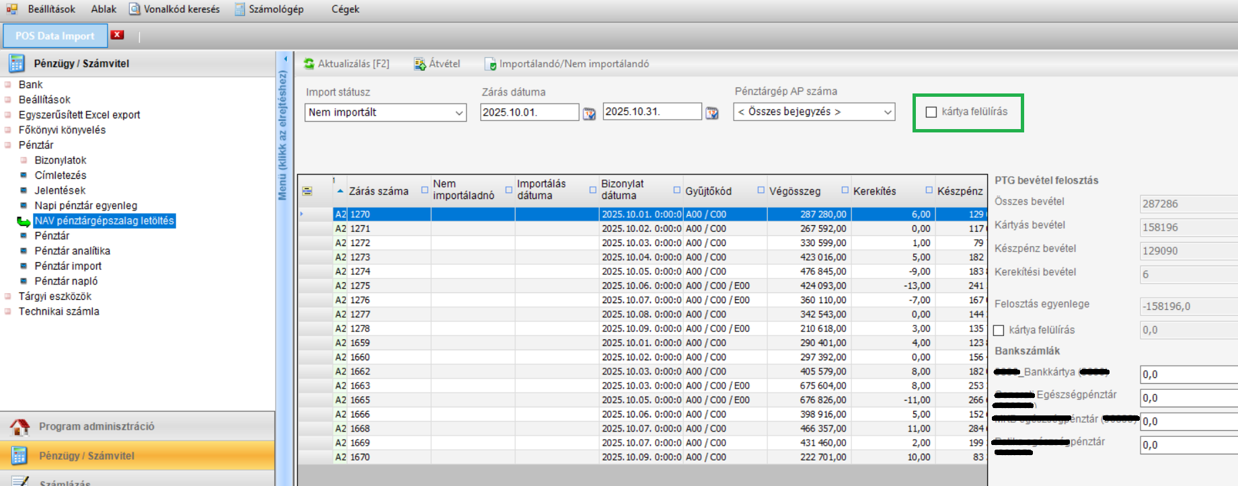
Task: Click the Bankkártya amount input field
Action: (1188, 374)
